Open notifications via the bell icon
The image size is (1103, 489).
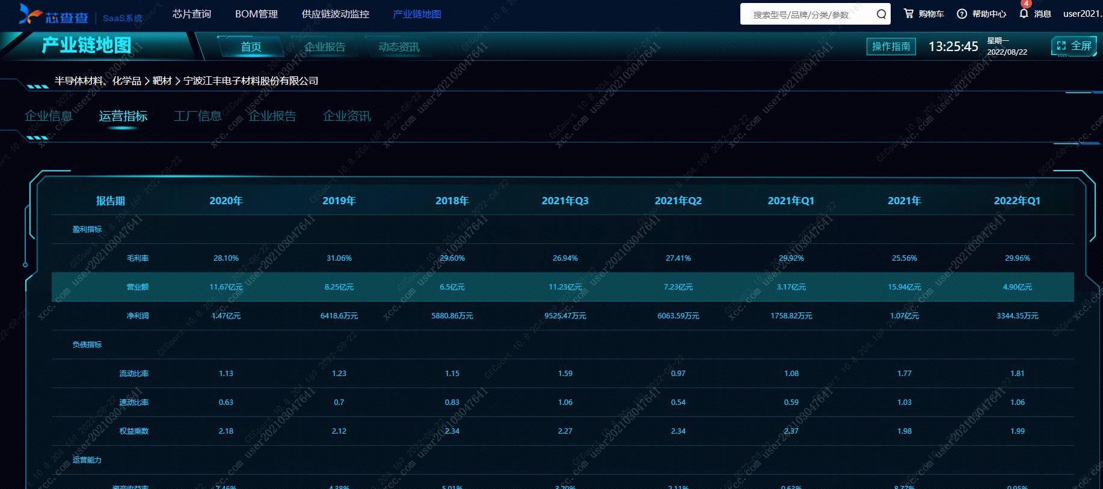(1024, 13)
